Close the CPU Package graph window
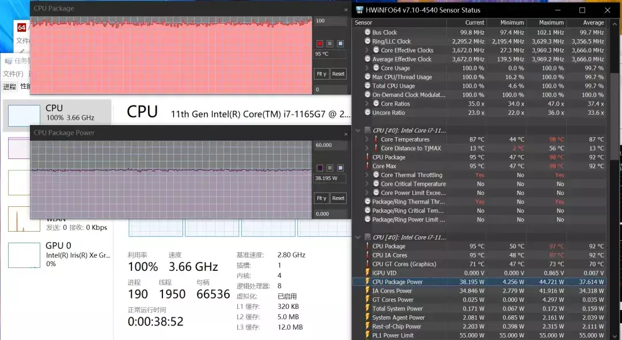The image size is (622, 340). coord(346,10)
